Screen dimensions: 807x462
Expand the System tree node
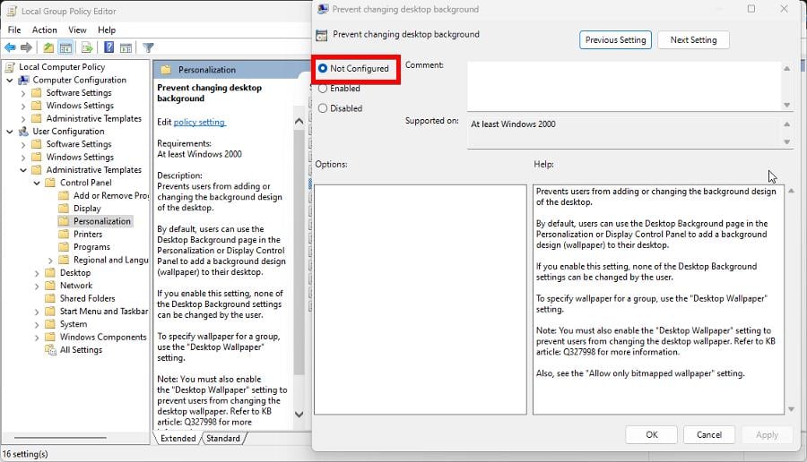click(x=37, y=324)
